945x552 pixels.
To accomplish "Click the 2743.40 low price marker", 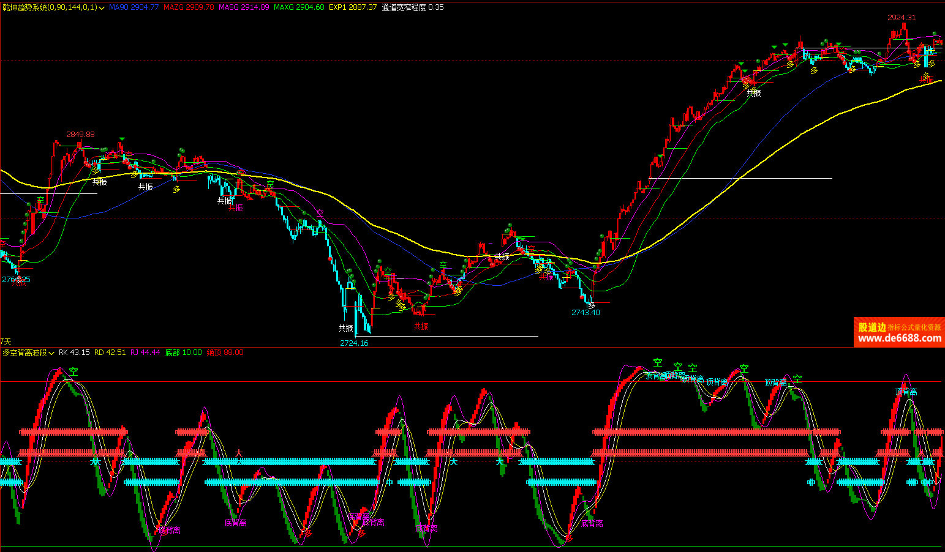I will coord(585,313).
